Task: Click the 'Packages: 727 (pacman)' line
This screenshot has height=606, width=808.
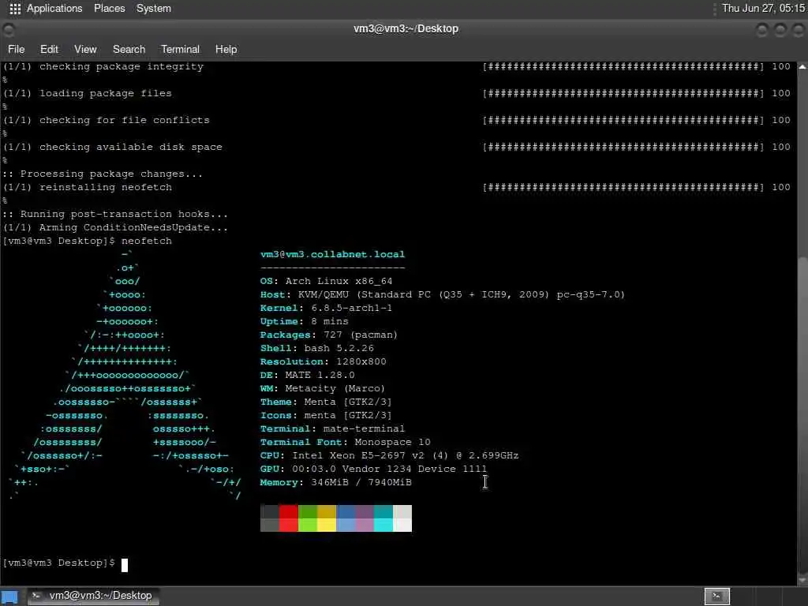Action: tap(329, 335)
